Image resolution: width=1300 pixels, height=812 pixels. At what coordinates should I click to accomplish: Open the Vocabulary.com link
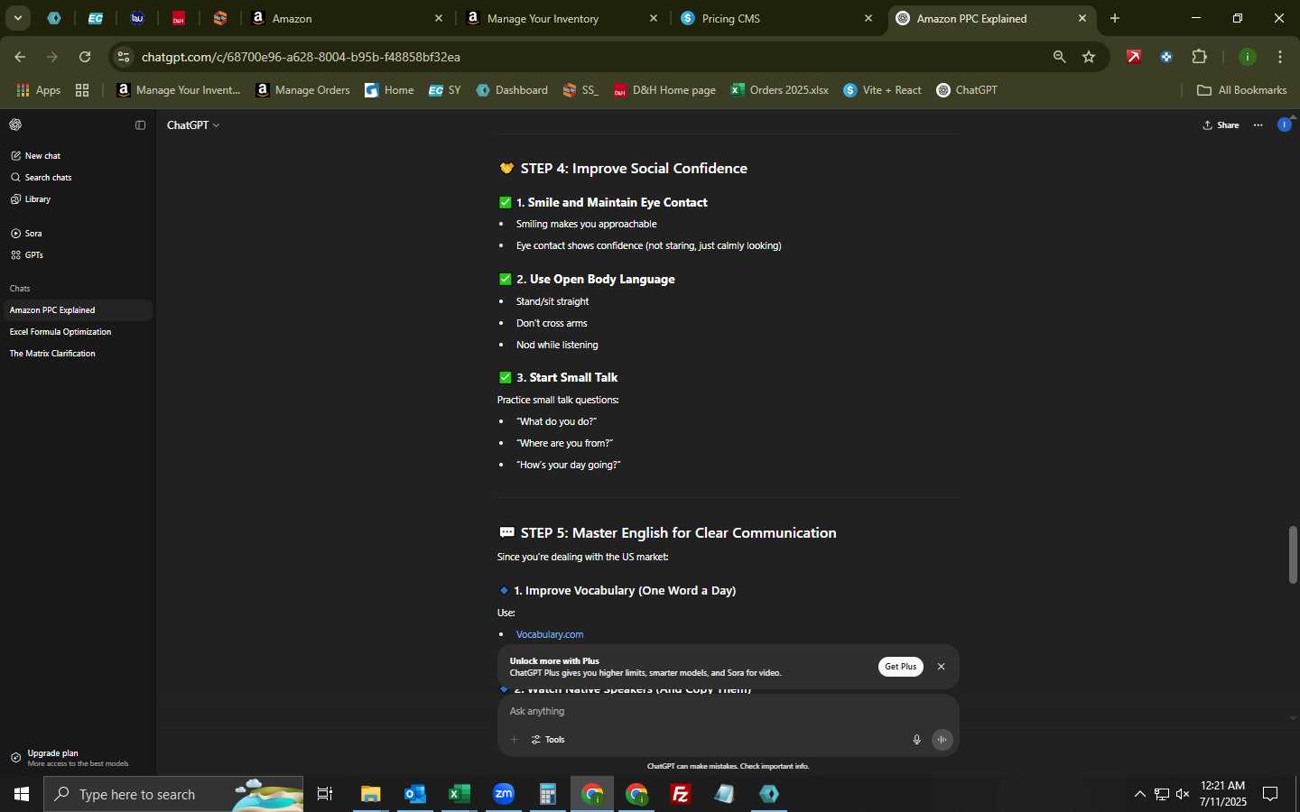[550, 635]
